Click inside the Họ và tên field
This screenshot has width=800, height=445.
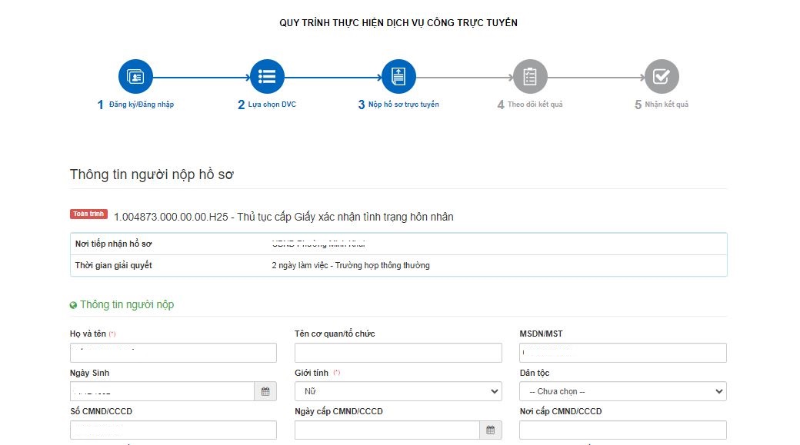tap(173, 352)
